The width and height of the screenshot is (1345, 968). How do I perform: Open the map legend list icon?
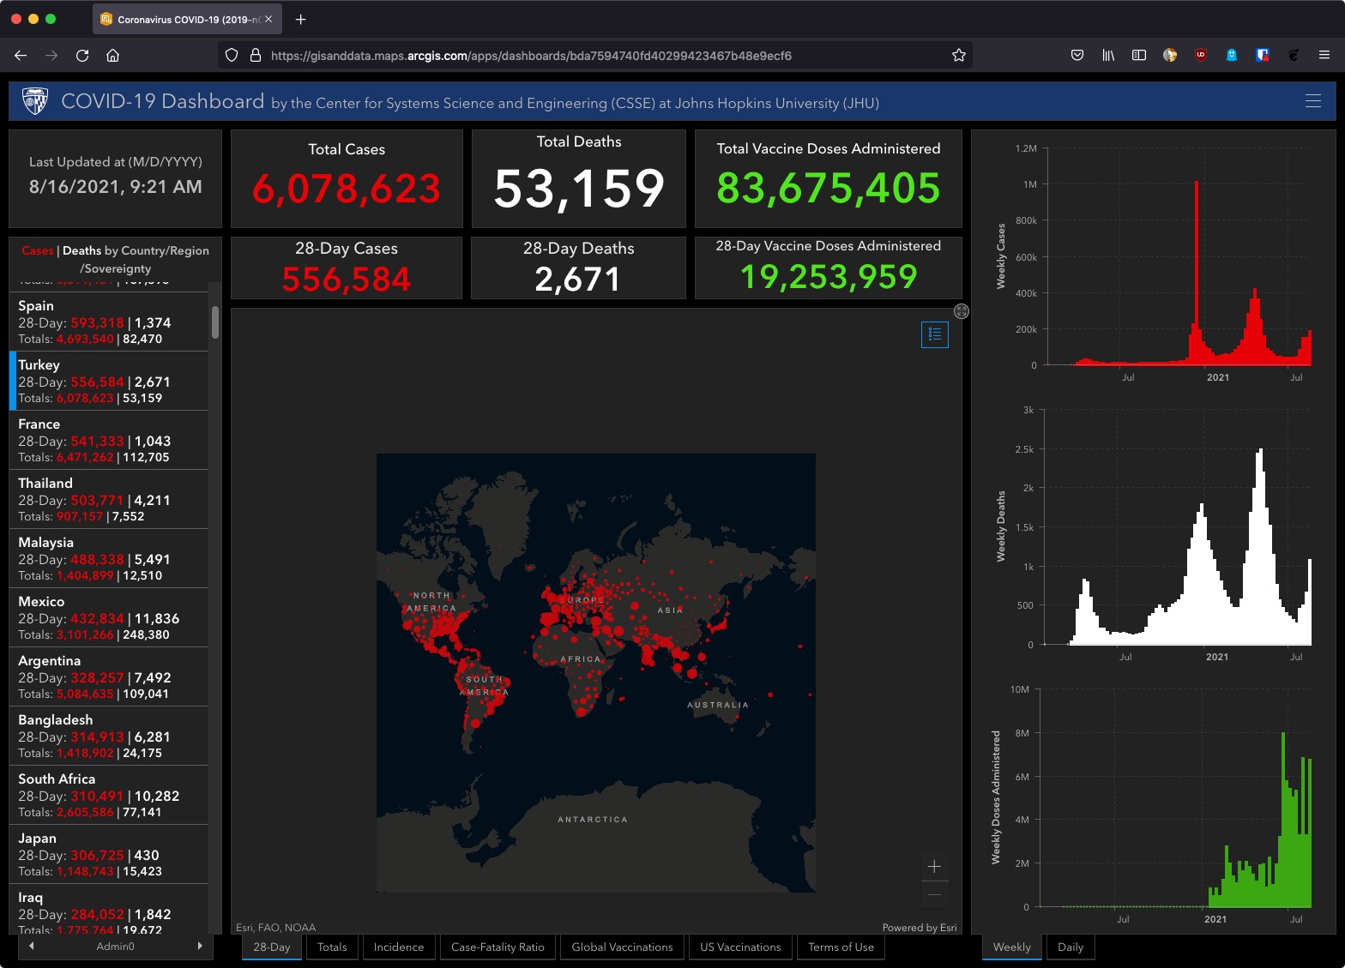pos(935,334)
